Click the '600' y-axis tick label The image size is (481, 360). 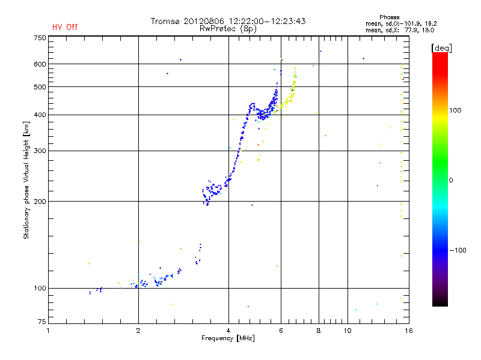(40, 64)
